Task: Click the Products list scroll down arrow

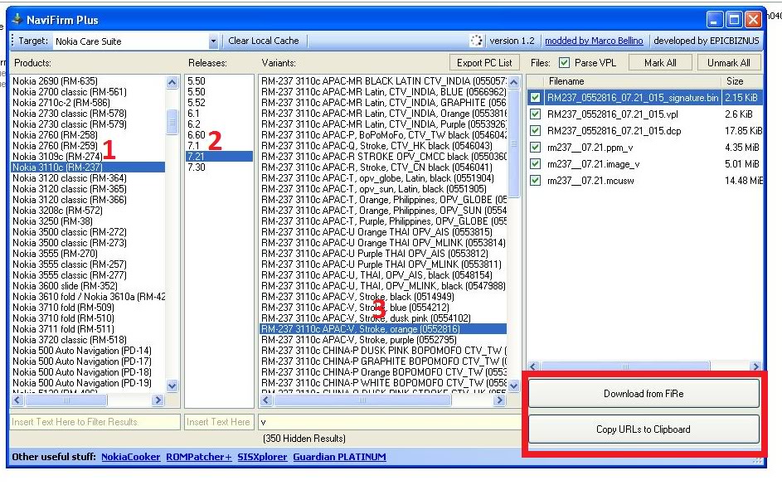Action: pos(172,386)
